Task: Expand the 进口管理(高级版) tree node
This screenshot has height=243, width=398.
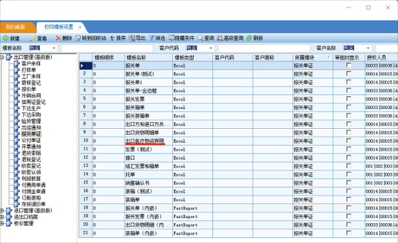Action: point(2,210)
